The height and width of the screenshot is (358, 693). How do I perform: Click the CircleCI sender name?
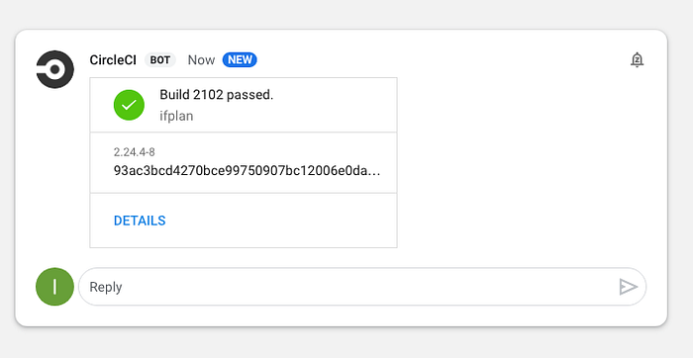coord(113,60)
